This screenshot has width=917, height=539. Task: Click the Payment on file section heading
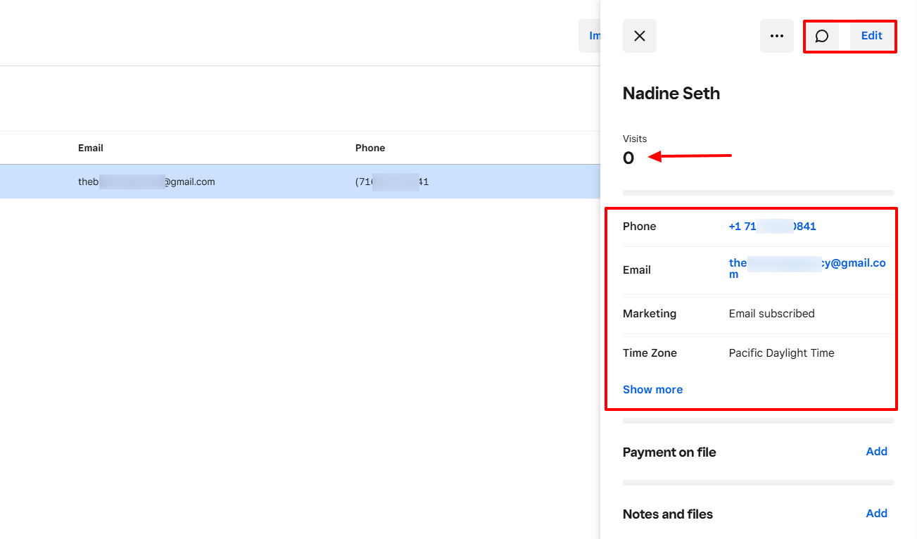669,452
